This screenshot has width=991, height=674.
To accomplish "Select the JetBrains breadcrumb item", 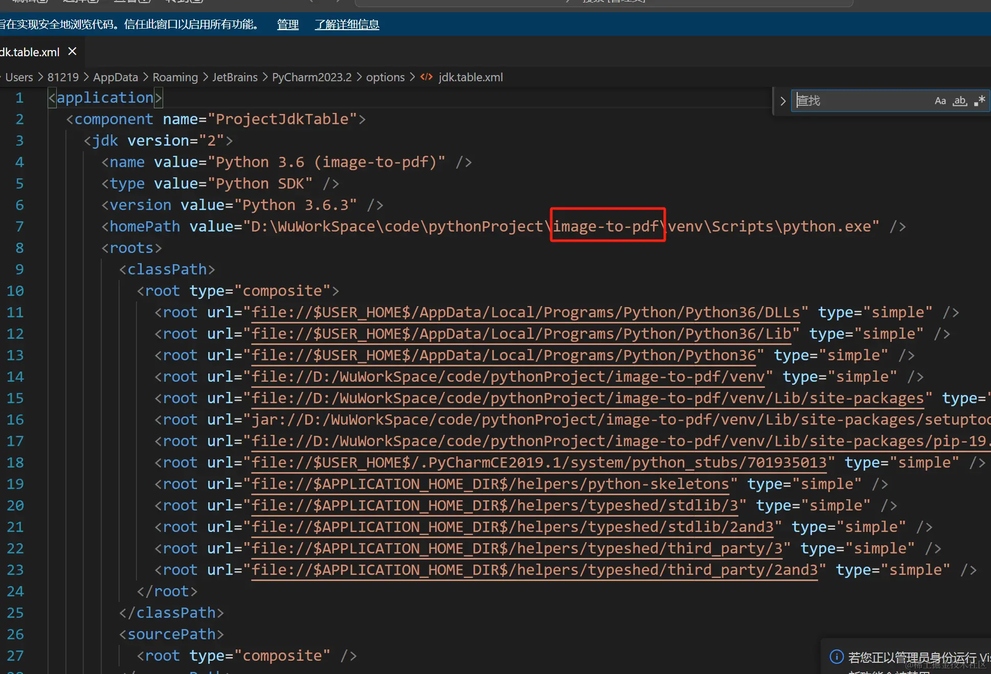I will pyautogui.click(x=235, y=77).
